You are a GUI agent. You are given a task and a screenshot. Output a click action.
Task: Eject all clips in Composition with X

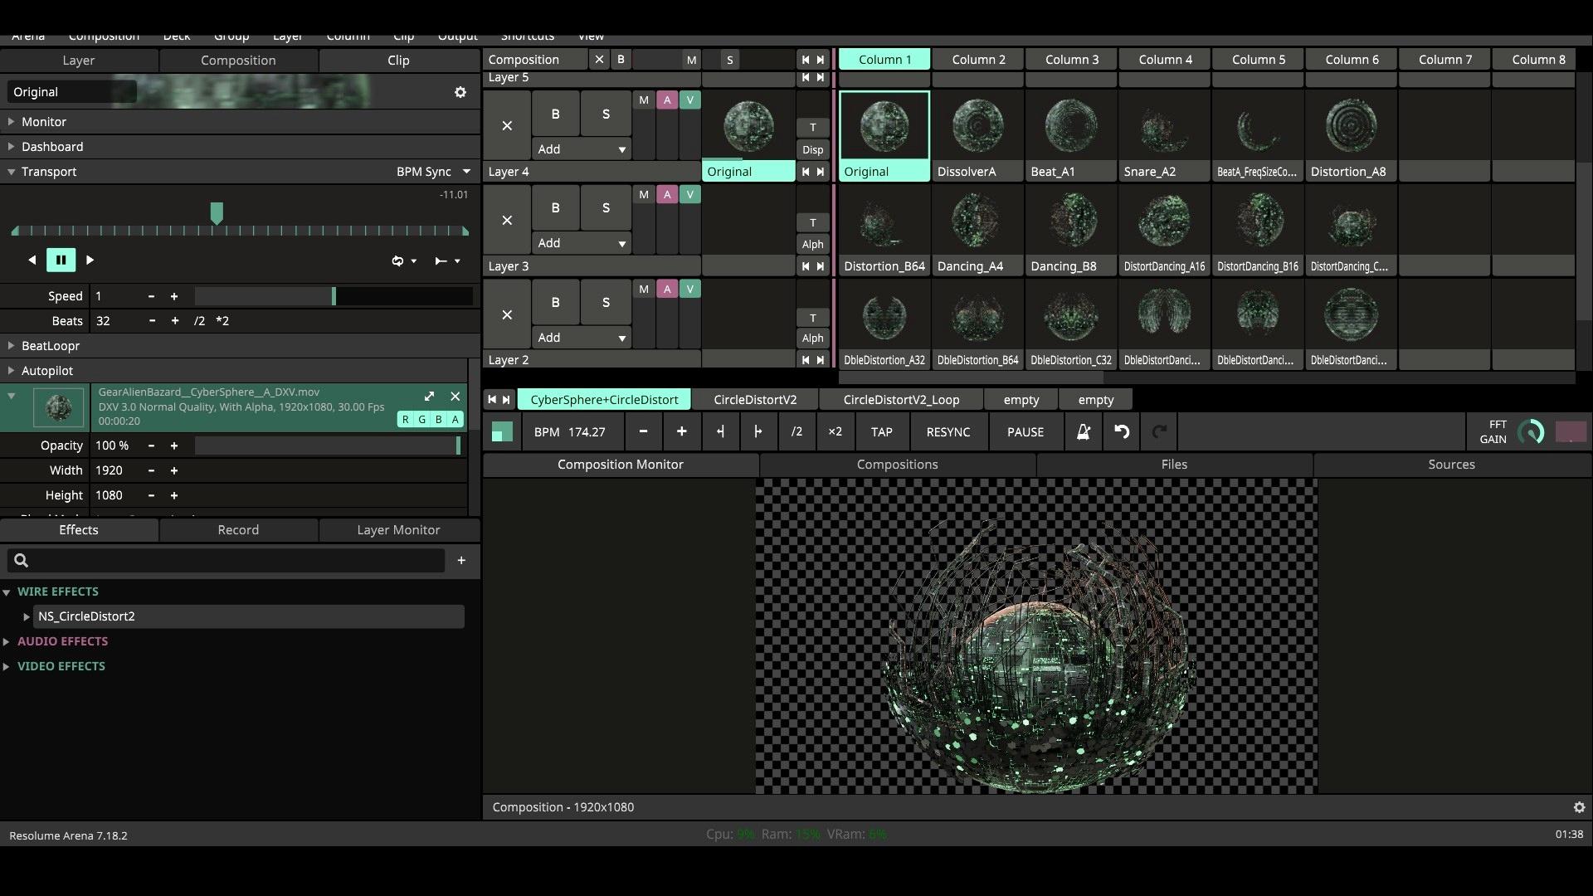click(599, 60)
